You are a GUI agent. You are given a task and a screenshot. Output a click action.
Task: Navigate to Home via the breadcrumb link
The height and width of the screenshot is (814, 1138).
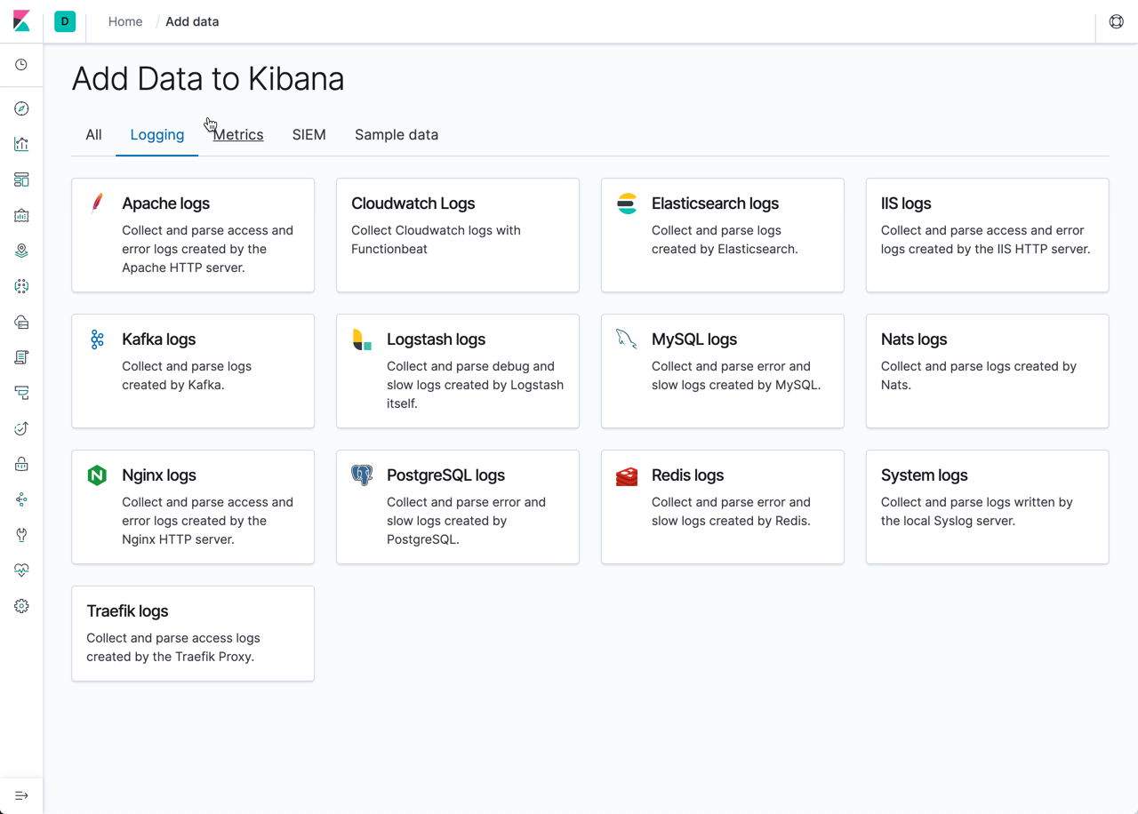point(124,21)
